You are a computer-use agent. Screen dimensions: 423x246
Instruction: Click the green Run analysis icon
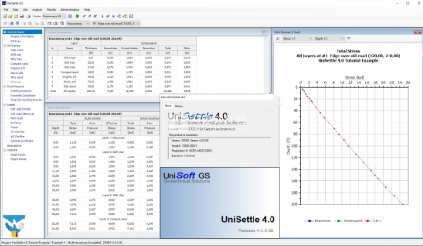pos(77,16)
